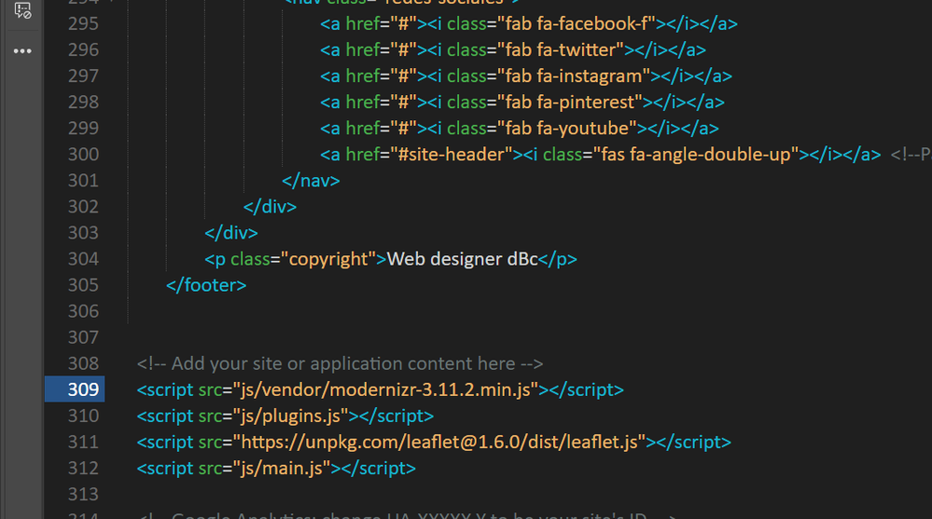Screen dimensions: 932x519
Task: Click line number 300 in the gutter
Action: point(83,155)
